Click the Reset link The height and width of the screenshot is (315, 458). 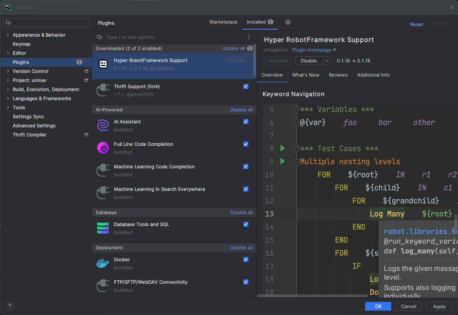point(417,24)
